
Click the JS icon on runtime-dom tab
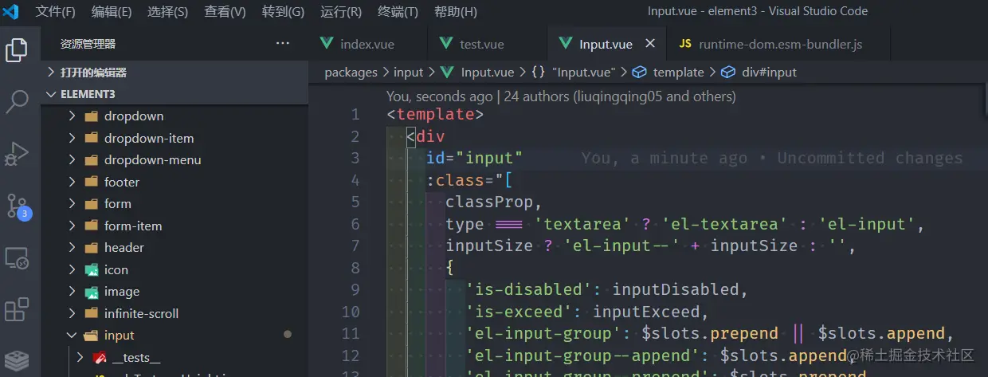coord(684,44)
